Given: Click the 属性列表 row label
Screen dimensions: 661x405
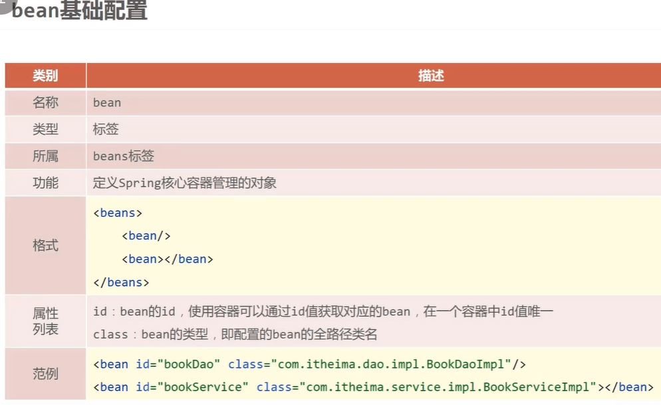Looking at the screenshot, I should click(45, 321).
